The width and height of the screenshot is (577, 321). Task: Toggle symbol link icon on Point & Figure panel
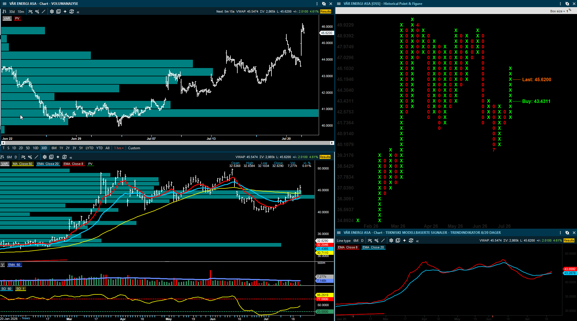(x=567, y=4)
